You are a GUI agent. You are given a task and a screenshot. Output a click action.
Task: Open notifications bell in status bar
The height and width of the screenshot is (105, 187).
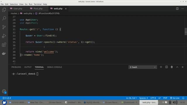[183, 98]
